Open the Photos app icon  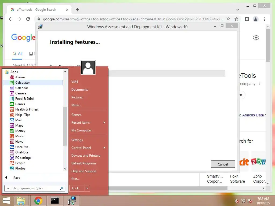tap(12, 168)
